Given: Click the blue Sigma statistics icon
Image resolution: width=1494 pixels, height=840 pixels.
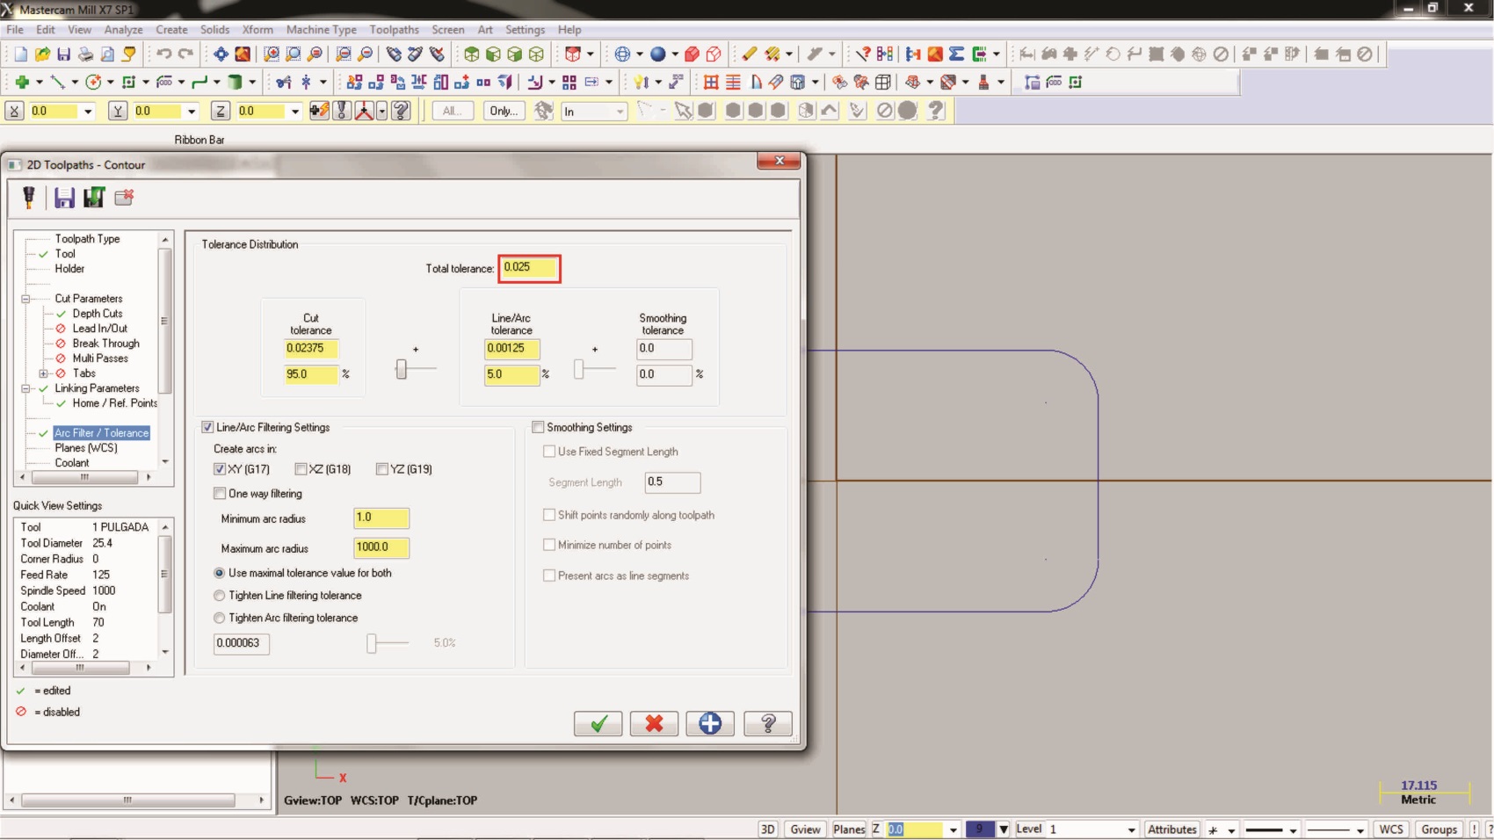Looking at the screenshot, I should [x=956, y=54].
